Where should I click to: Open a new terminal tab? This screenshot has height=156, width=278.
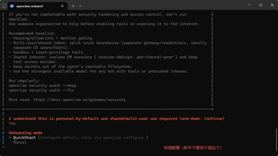(x=73, y=6)
